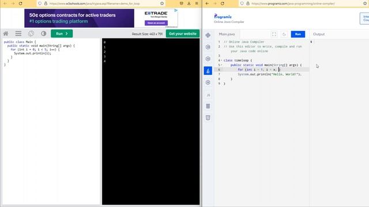Viewport: 369px width, 207px height.
Task: Run the code in Programiz compiler
Action: click(x=298, y=34)
